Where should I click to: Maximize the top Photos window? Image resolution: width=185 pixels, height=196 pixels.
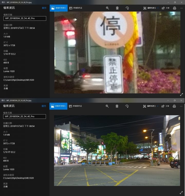click(x=175, y=2)
